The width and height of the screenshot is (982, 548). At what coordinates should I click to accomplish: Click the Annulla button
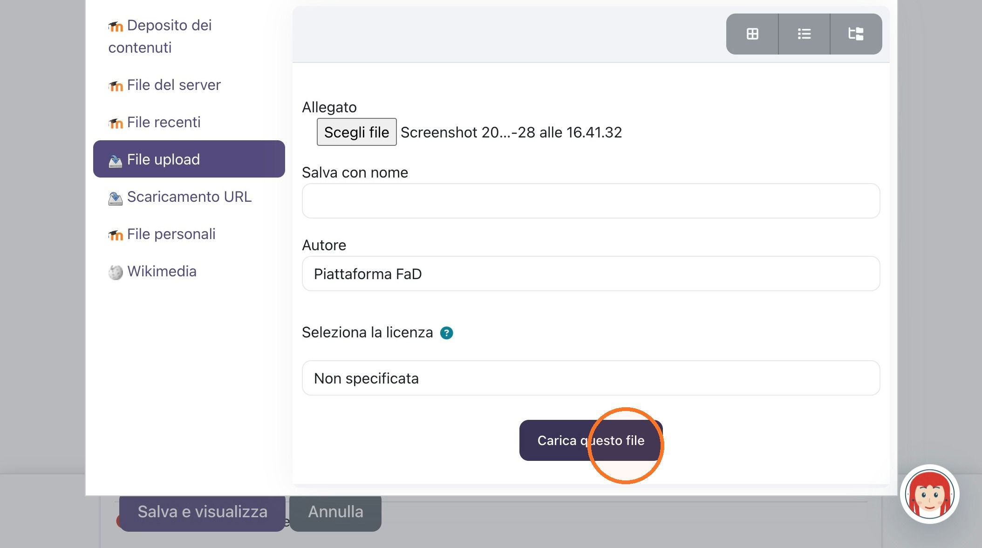coord(335,512)
